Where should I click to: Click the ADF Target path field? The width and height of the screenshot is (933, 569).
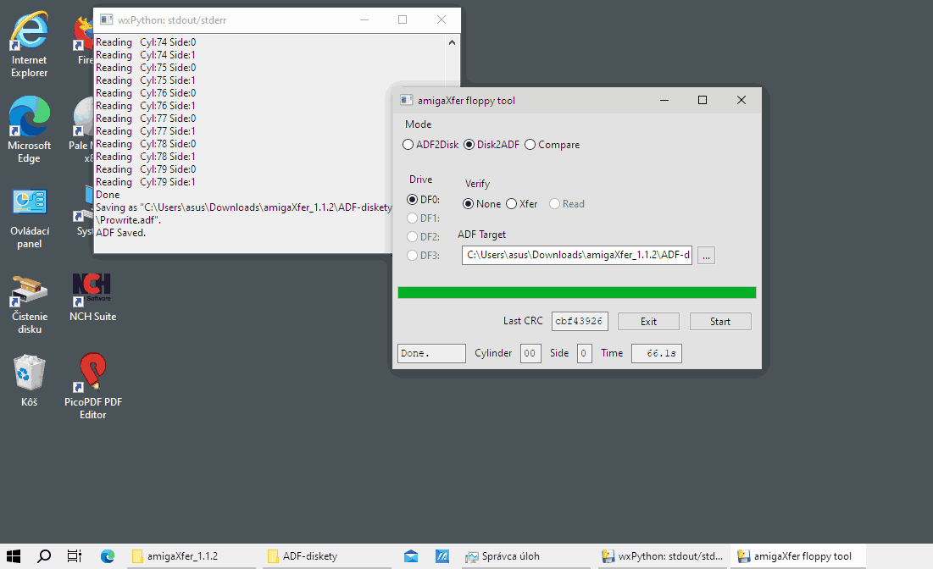(576, 255)
